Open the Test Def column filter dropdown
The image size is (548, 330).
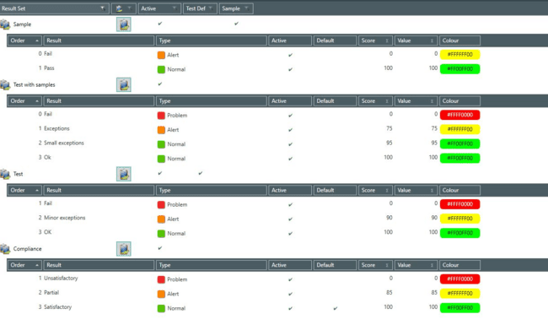211,8
